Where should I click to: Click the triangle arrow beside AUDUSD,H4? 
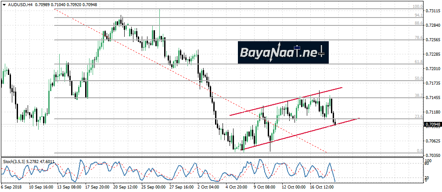coord(4,4)
